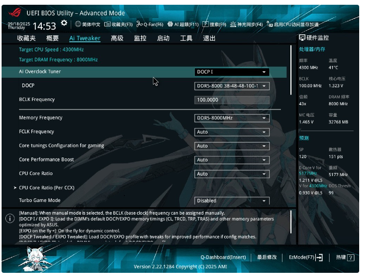The image size is (365, 276).
Task: Open Core Performance Boost dropdown
Action: pos(232,160)
